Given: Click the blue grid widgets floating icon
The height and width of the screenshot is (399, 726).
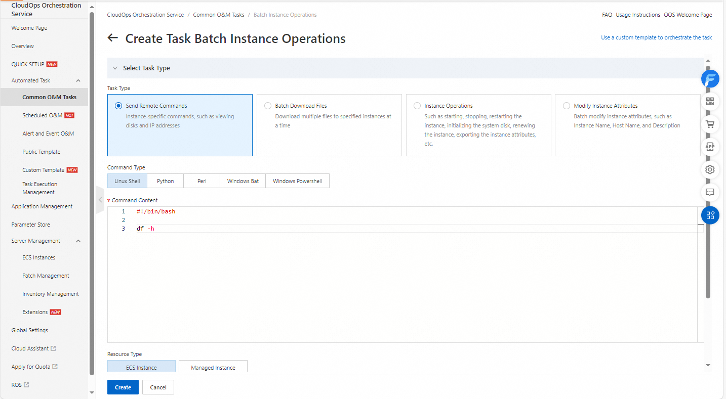Looking at the screenshot, I should click(710, 215).
